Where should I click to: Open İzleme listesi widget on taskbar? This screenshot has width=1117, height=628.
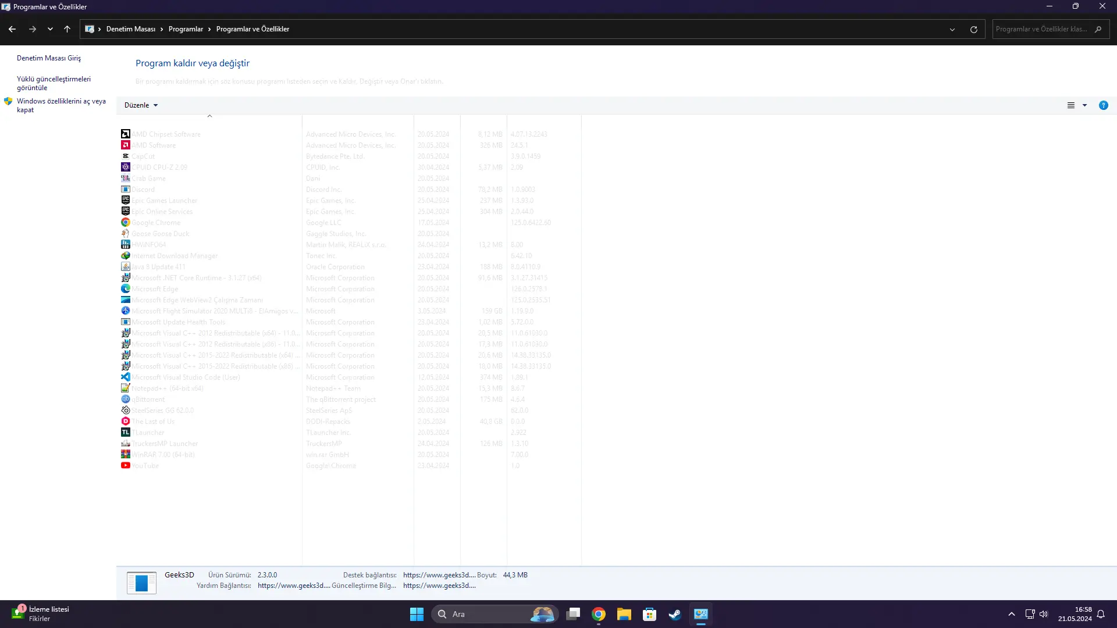[x=40, y=614]
